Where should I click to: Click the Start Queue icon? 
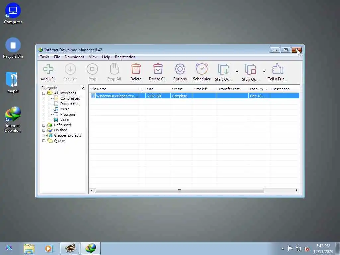tap(223, 69)
